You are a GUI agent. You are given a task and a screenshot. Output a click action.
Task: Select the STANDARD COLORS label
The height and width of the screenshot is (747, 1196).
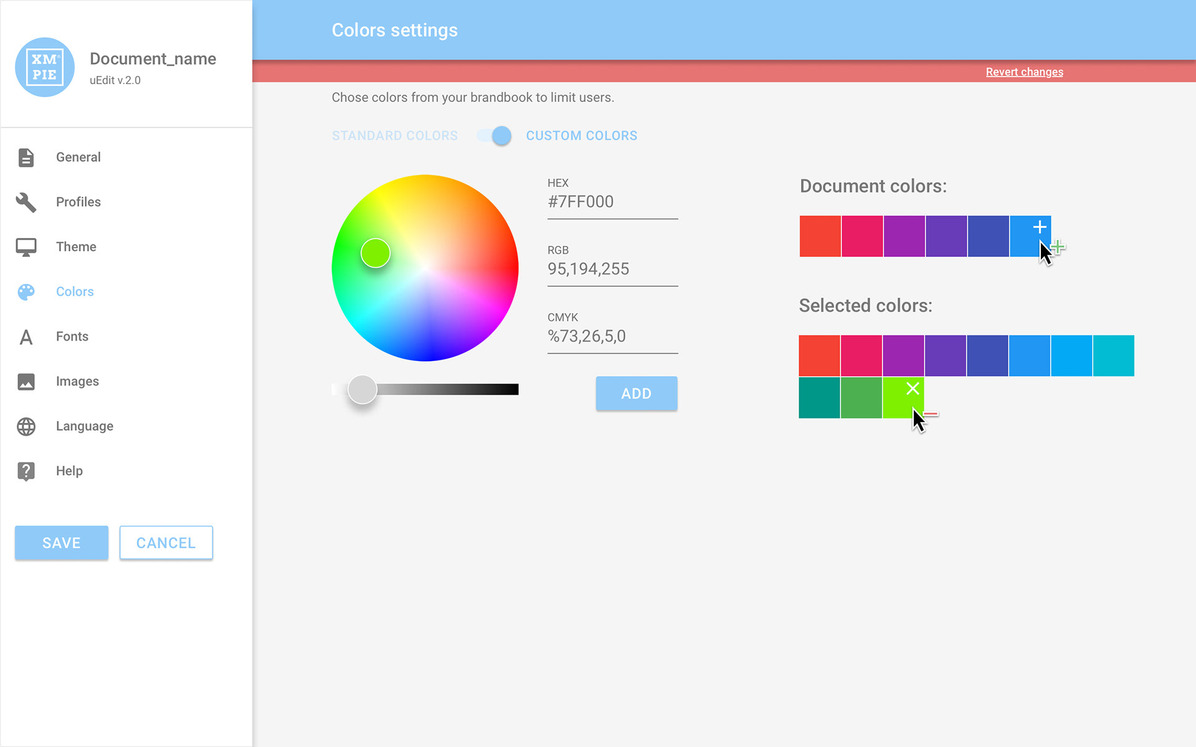395,136
